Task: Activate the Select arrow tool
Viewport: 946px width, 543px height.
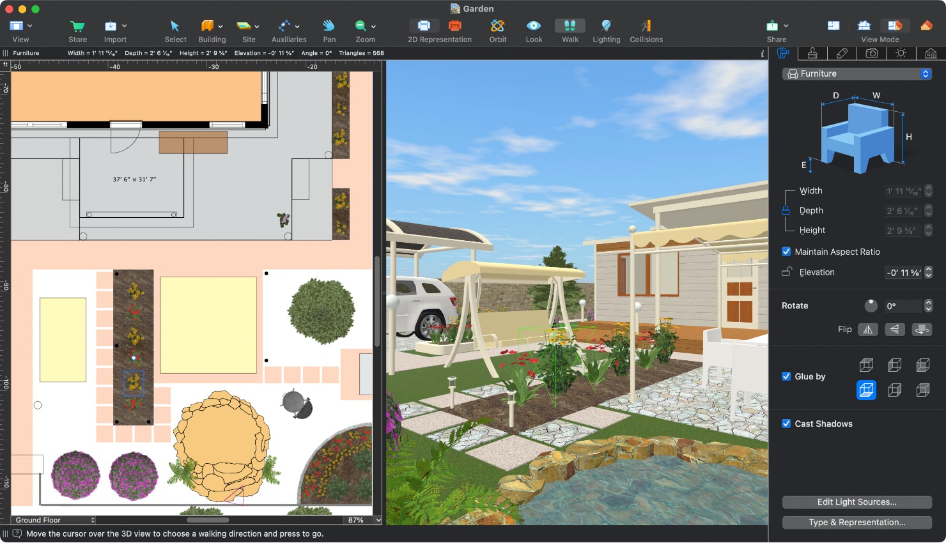Action: [x=174, y=26]
